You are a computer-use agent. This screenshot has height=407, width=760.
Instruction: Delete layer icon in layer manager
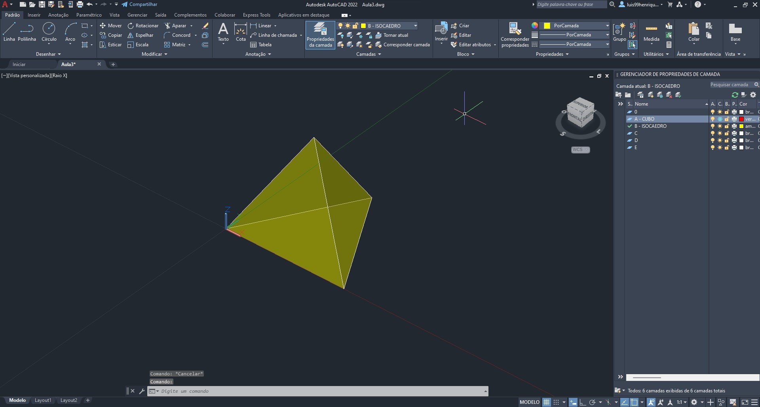click(x=669, y=95)
